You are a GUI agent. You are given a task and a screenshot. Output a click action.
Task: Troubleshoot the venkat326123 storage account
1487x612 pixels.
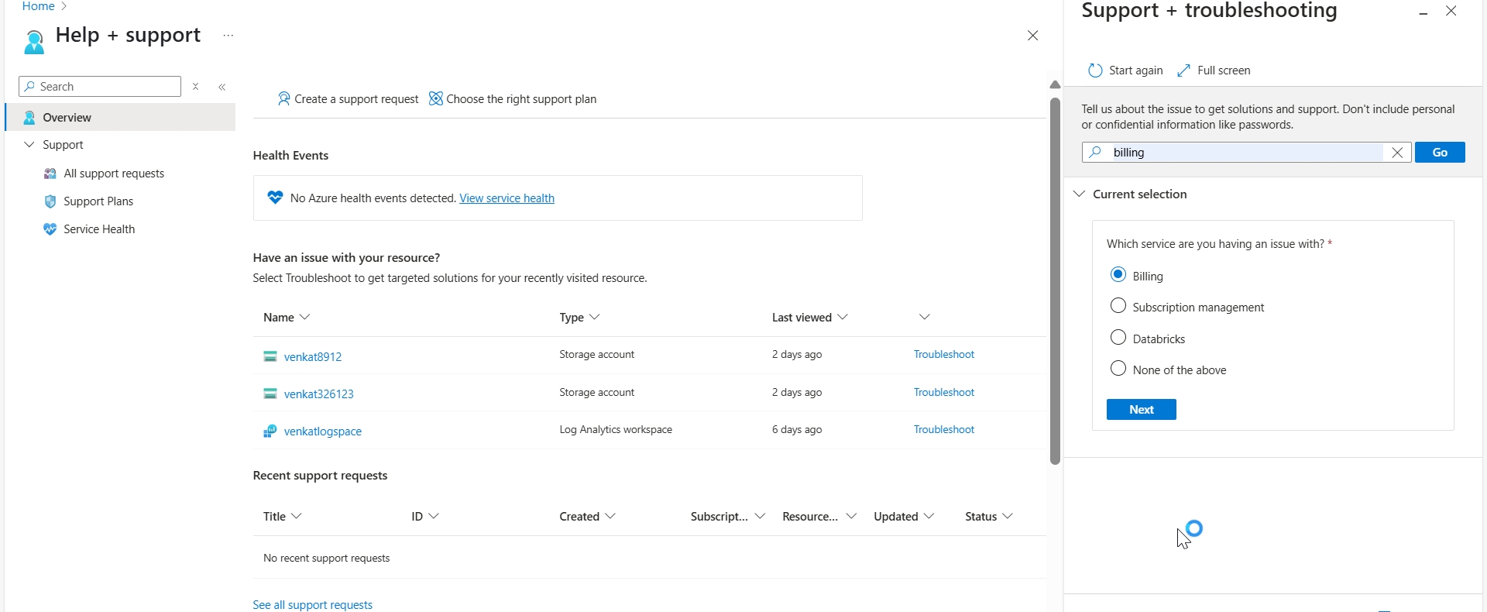pos(944,393)
